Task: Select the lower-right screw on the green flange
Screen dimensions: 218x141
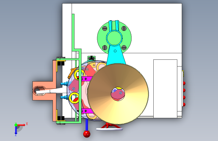Action: [x=124, y=48]
